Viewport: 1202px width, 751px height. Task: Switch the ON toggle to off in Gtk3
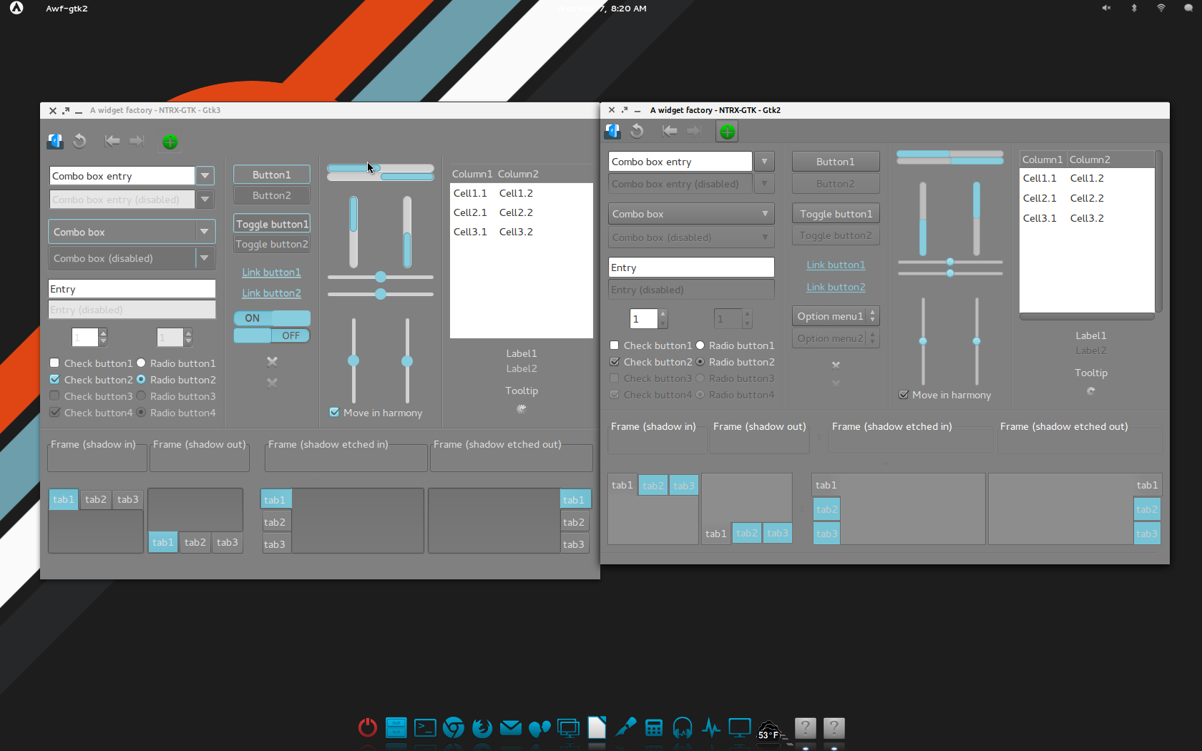[x=271, y=318]
